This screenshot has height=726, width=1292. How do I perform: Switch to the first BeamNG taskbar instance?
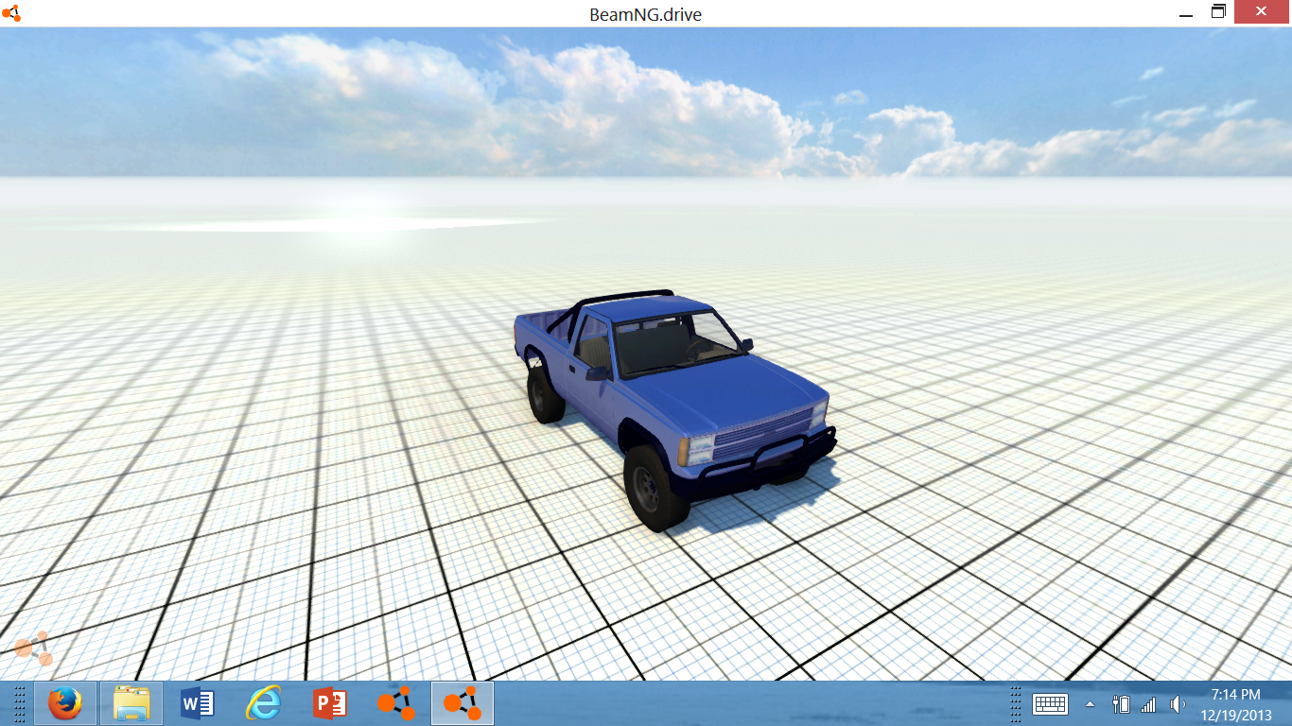pos(396,703)
